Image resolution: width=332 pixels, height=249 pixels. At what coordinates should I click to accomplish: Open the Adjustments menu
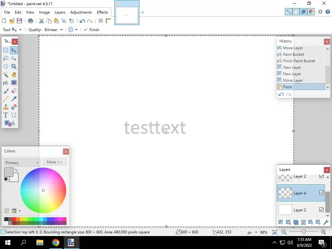(81, 12)
